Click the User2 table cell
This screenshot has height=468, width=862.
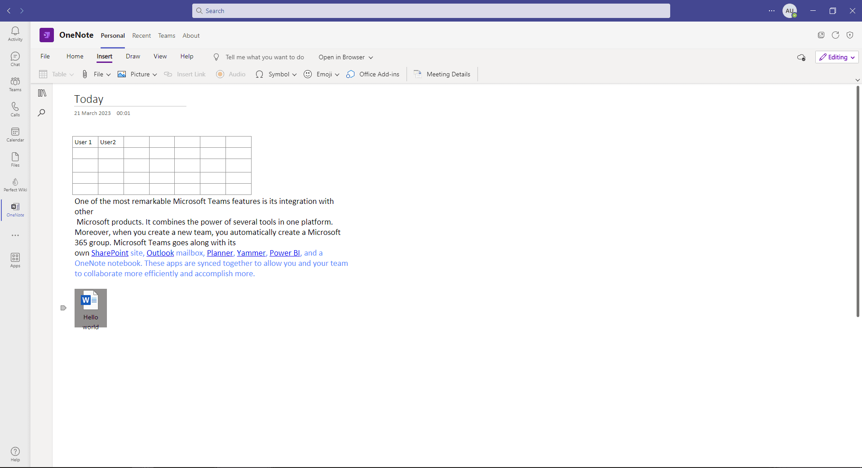pos(111,142)
